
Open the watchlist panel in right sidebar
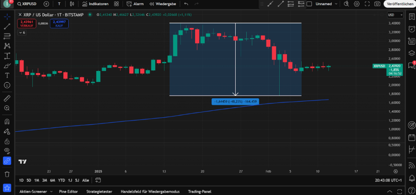point(412,16)
